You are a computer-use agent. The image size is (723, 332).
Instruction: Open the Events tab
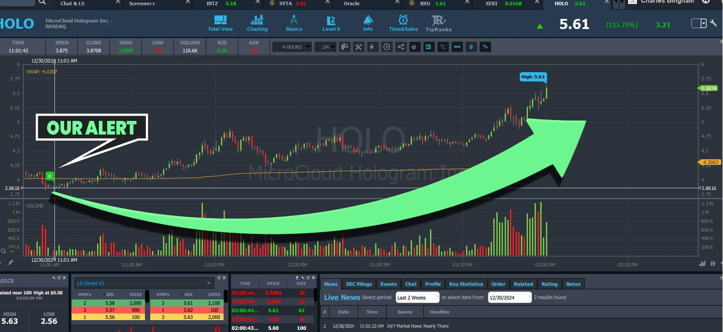click(x=388, y=284)
